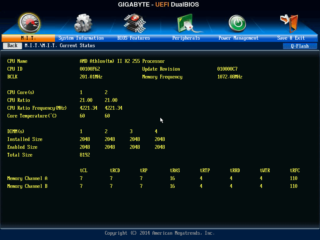Click the tRTP column header

pos(205,170)
